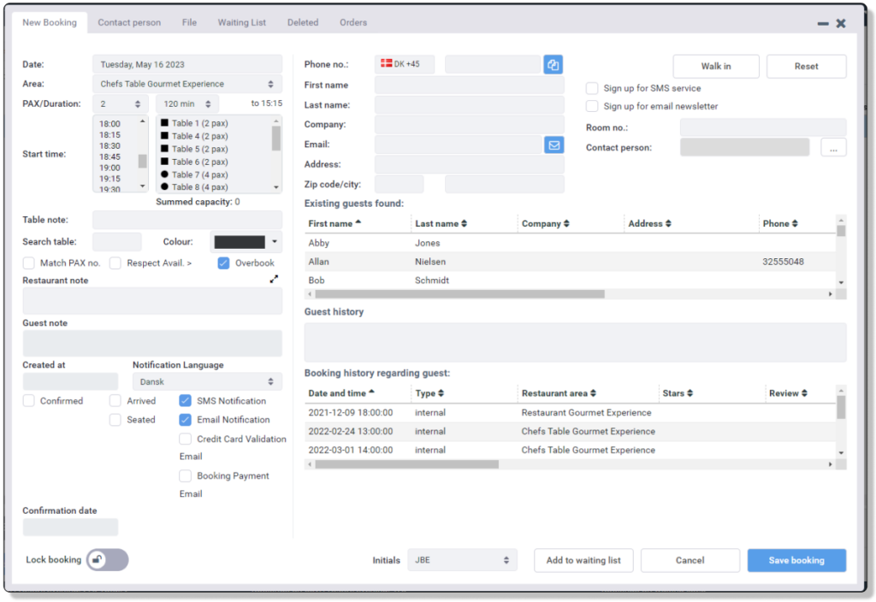Open the Area dropdown
Screen dimensions: 876x602
187,84
